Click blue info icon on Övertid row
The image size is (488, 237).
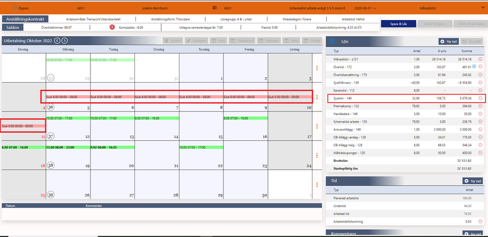474,66
